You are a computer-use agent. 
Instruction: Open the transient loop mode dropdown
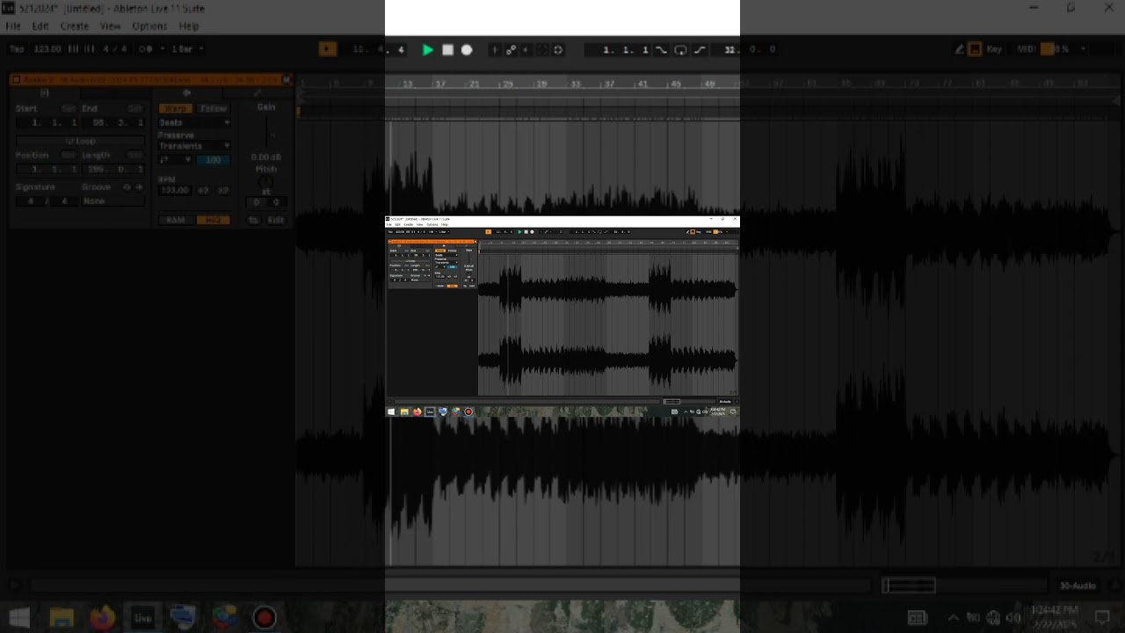click(175, 160)
